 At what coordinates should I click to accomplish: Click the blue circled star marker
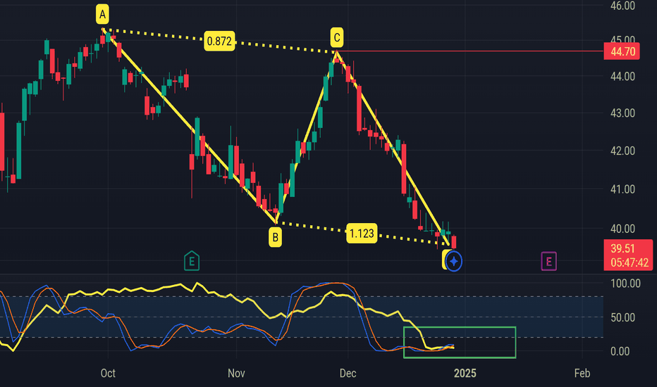point(454,262)
